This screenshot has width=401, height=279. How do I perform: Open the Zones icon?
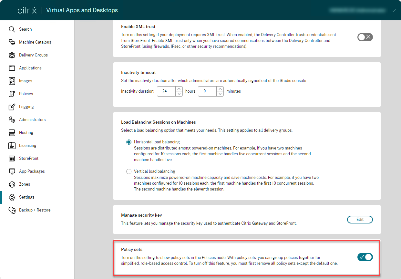pyautogui.click(x=12, y=184)
